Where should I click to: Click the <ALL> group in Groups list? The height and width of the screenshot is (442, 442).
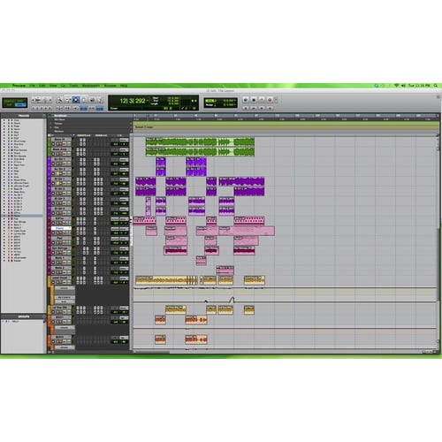(15, 322)
